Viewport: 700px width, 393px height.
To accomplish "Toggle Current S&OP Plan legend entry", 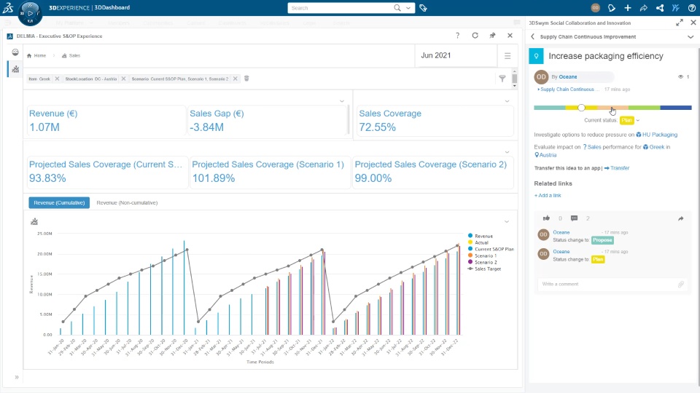I will coord(491,249).
